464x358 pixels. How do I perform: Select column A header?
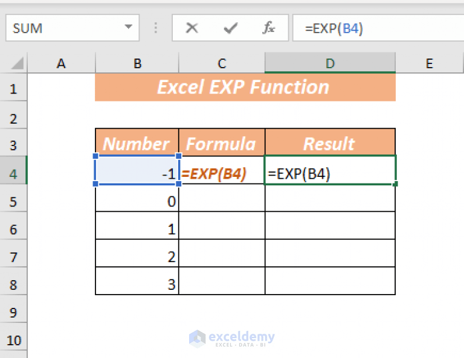pyautogui.click(x=61, y=63)
